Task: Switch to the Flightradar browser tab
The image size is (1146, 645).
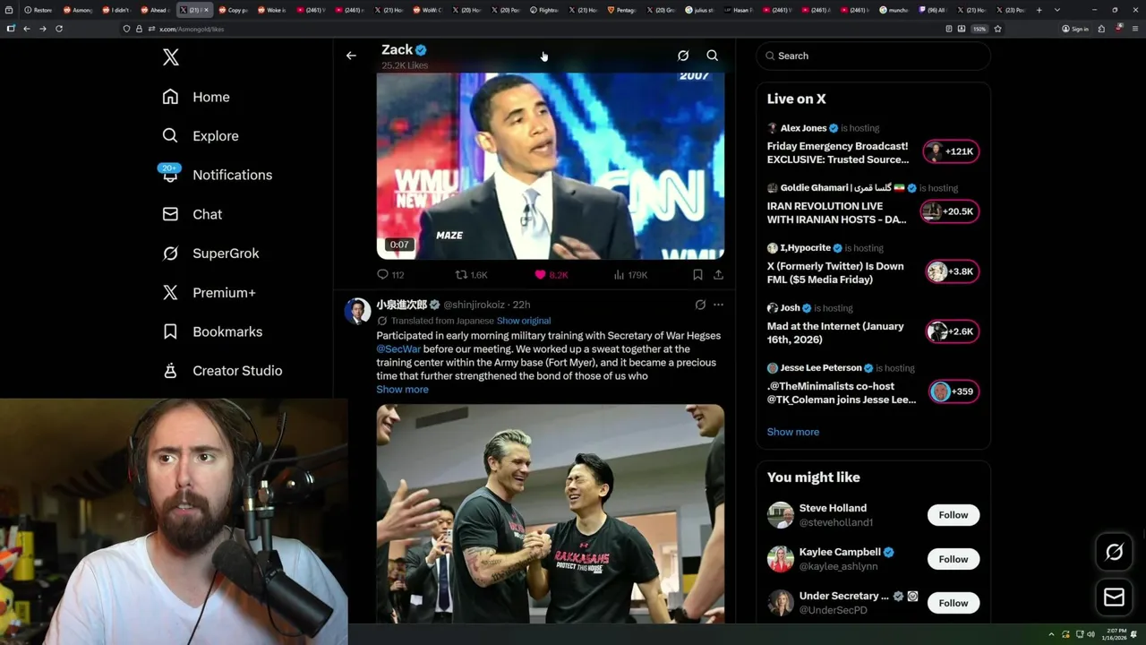Action: click(543, 10)
